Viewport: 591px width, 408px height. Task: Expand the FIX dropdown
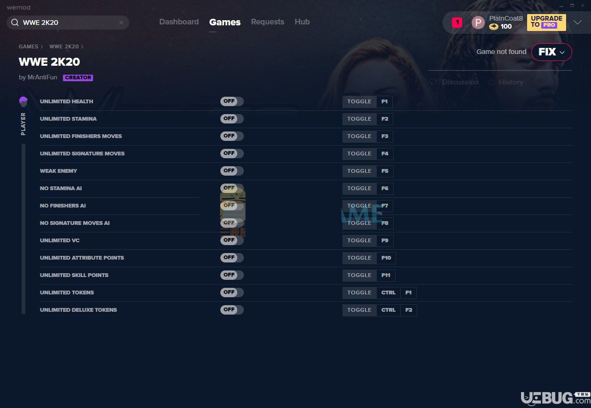[x=552, y=52]
